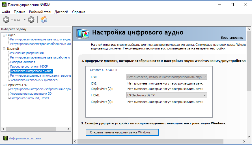The width and height of the screenshot is (252, 145).
Task: Click the DisplayPort (2) label
Action: (102, 89)
